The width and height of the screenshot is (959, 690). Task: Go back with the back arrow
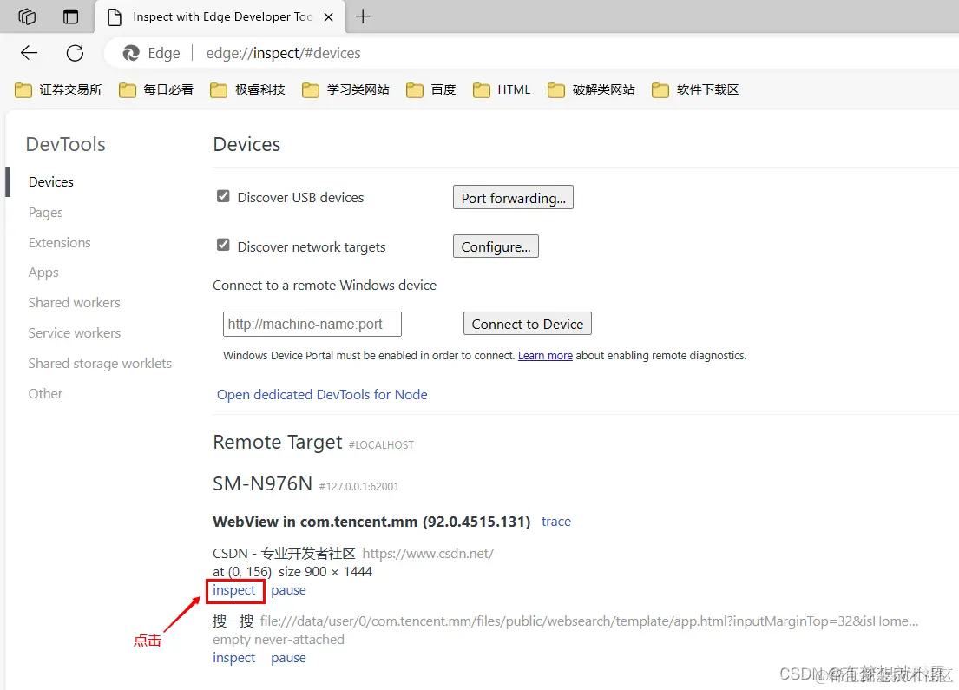coord(29,53)
